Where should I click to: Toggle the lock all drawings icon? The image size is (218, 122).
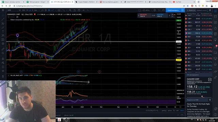pyautogui.click(x=3, y=67)
